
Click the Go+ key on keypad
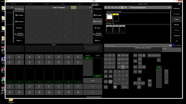tap(114, 67)
